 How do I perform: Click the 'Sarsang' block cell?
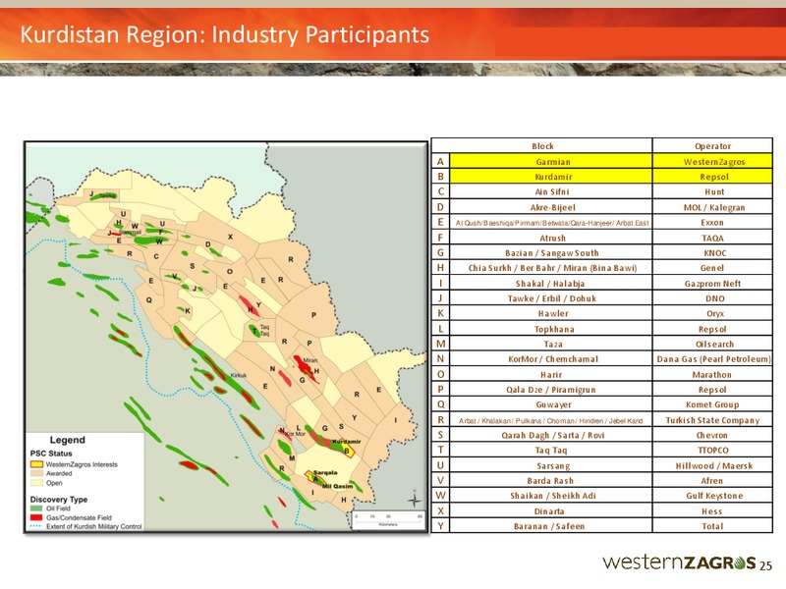pyautogui.click(x=551, y=465)
